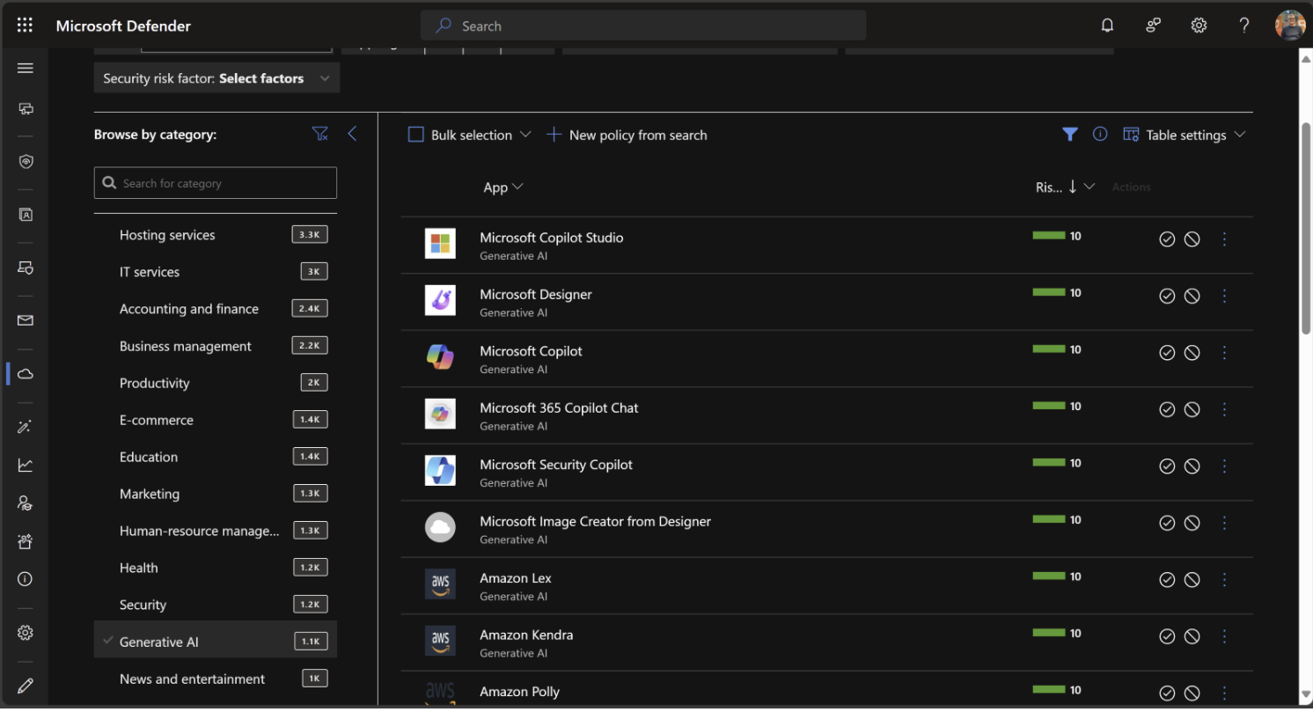
Task: Open the info circle sidebar icon
Action: [x=26, y=579]
